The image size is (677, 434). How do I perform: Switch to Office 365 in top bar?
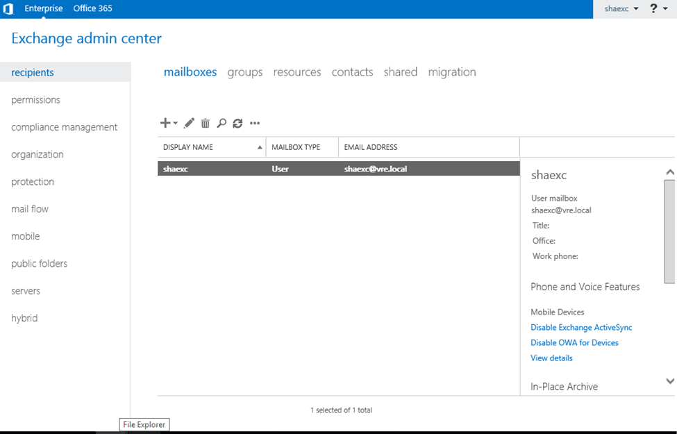92,8
